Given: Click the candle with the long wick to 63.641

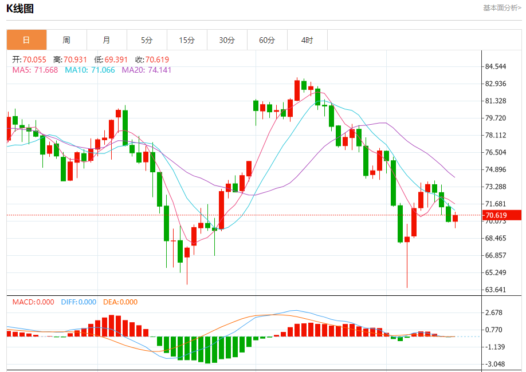Looking at the screenshot, I should pos(407,239).
